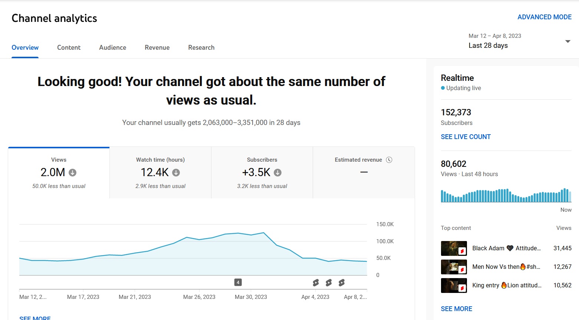Click the 'Men Now Vs then' video title
This screenshot has height=320, width=579.
pos(506,267)
